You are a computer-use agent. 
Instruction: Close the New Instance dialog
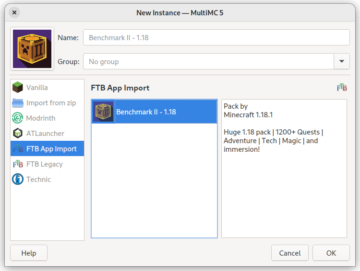[x=14, y=12]
